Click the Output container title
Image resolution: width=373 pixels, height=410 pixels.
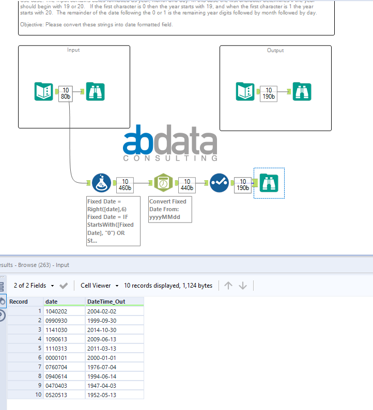tap(275, 50)
